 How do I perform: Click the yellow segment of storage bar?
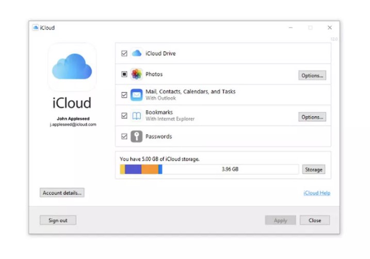(122, 169)
